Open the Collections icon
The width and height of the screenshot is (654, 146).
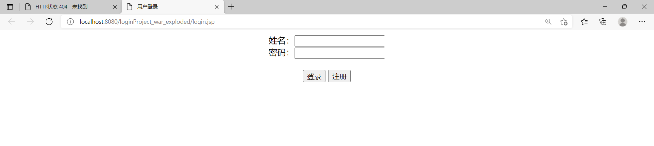tap(603, 22)
